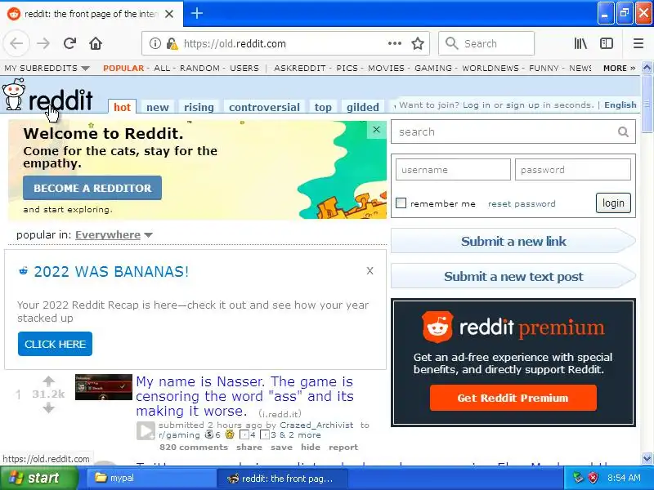This screenshot has height=490, width=654.
Task: Click the browser Search box
Action: pos(486,43)
